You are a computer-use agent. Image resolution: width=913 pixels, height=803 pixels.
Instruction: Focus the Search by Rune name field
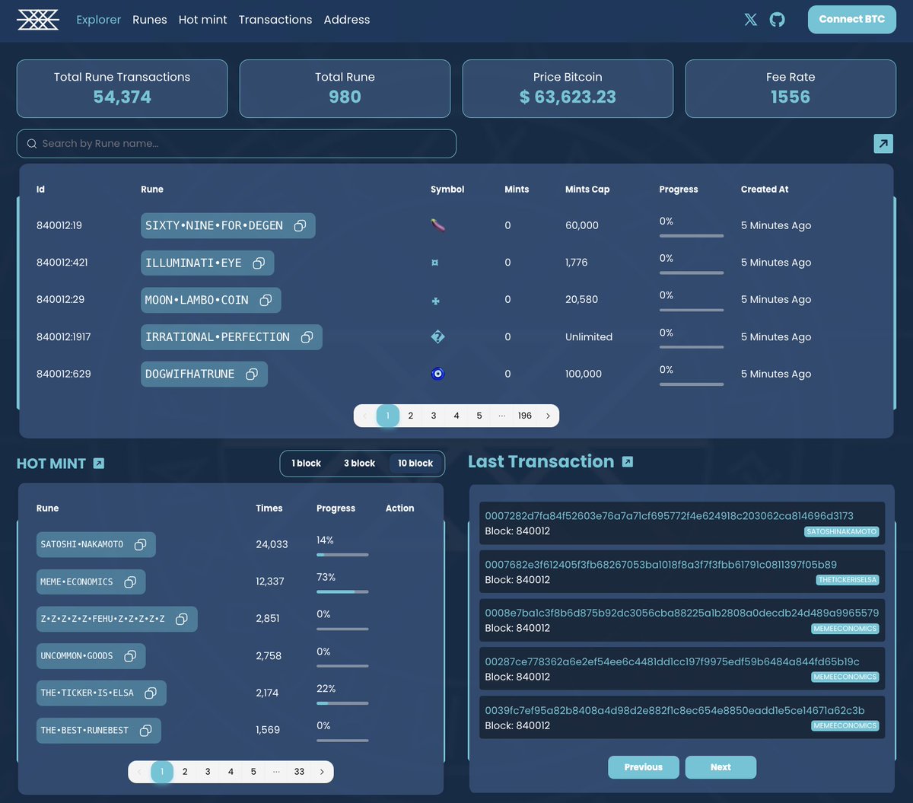coord(237,144)
